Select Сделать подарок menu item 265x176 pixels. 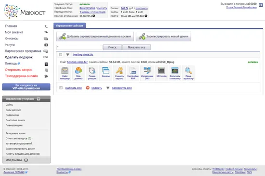coord(19,57)
